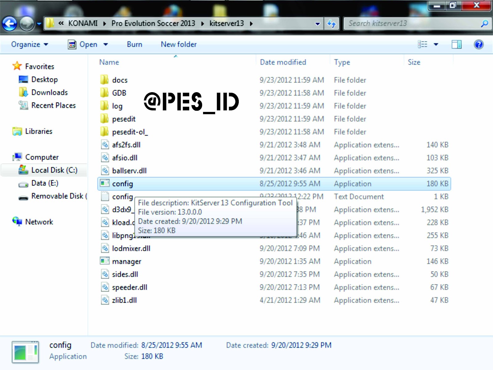Expand arrow after kitserver13 breadcrumb

(251, 24)
